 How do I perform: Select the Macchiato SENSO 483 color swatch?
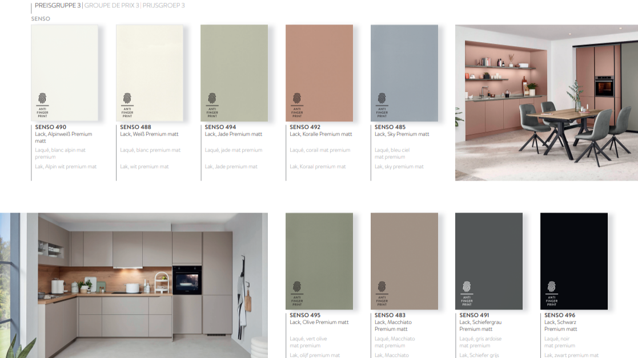(x=404, y=261)
